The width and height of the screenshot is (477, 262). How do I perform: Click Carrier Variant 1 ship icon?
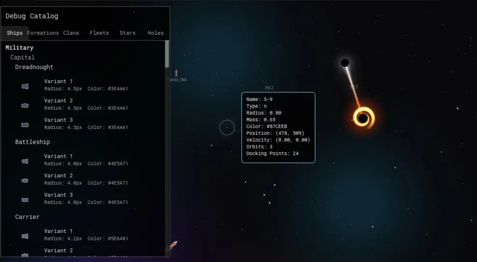click(25, 236)
